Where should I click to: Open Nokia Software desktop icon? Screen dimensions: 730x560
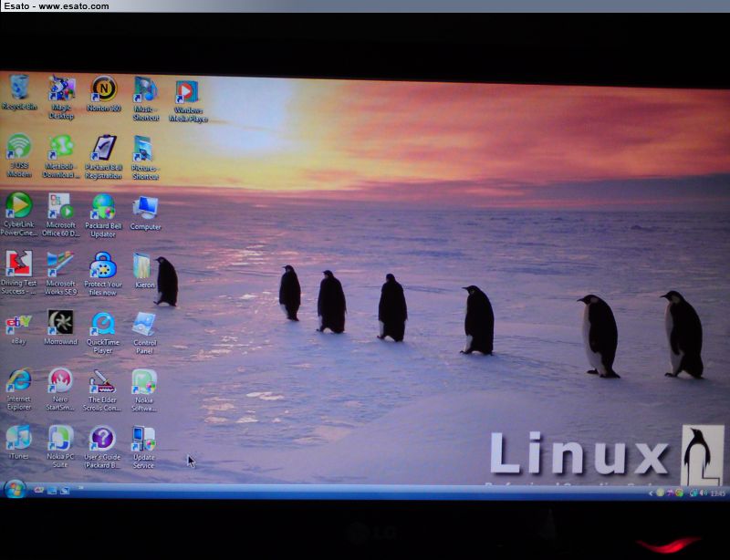pyautogui.click(x=144, y=391)
